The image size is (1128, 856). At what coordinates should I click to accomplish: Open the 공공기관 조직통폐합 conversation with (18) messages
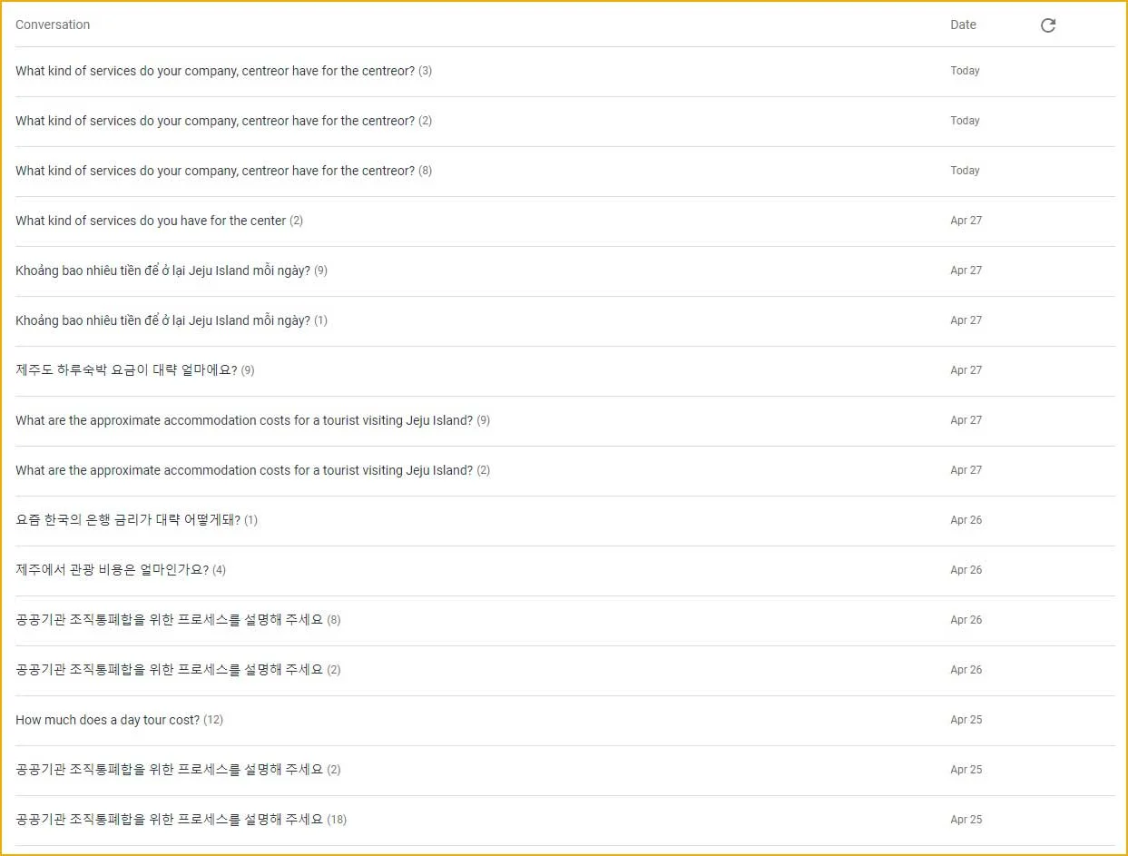pos(170,820)
